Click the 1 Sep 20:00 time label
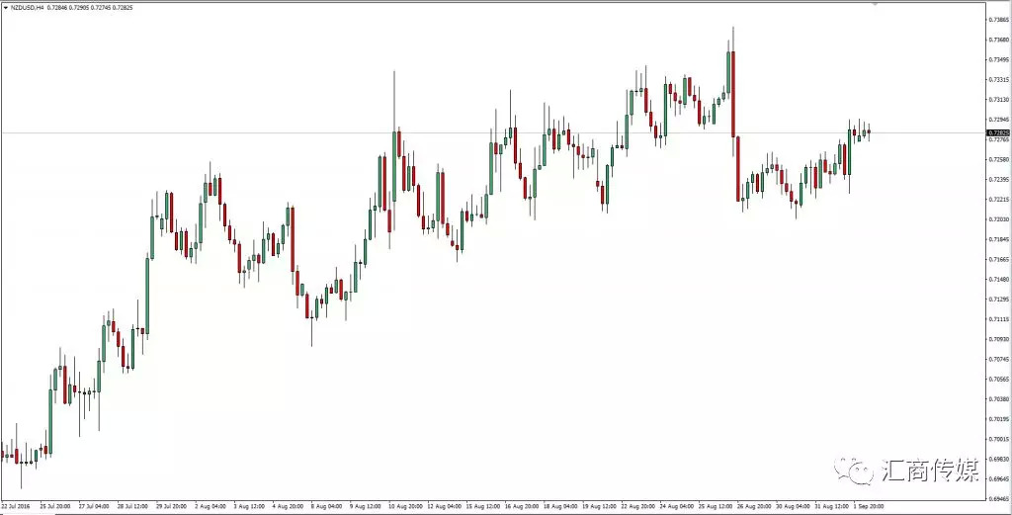Viewport: 1012px width, 515px height. pyautogui.click(x=867, y=506)
